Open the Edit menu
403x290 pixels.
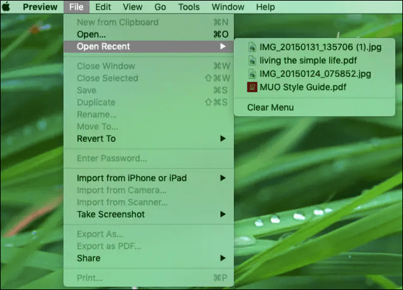click(x=103, y=7)
